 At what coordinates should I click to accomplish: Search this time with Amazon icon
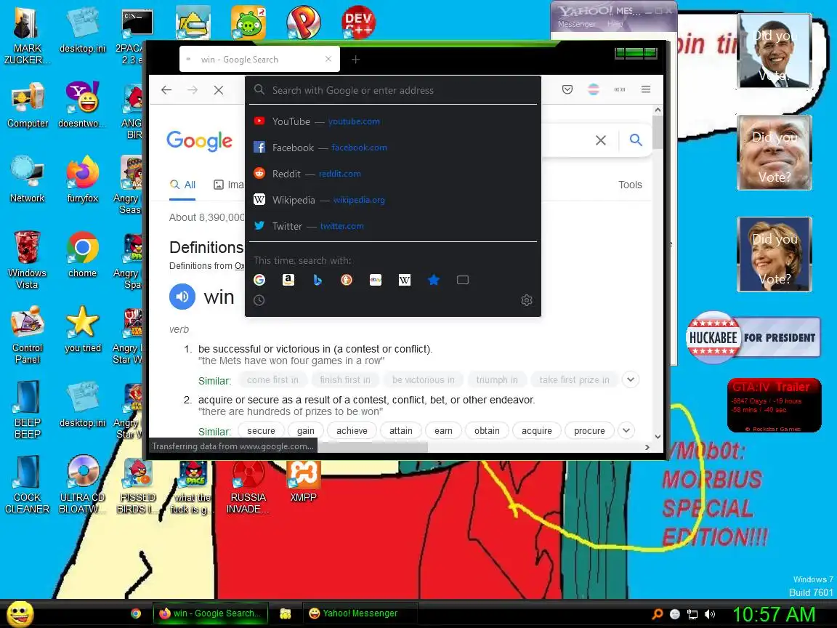[x=288, y=280]
